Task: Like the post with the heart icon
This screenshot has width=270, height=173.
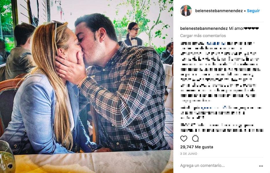Action: point(183,139)
